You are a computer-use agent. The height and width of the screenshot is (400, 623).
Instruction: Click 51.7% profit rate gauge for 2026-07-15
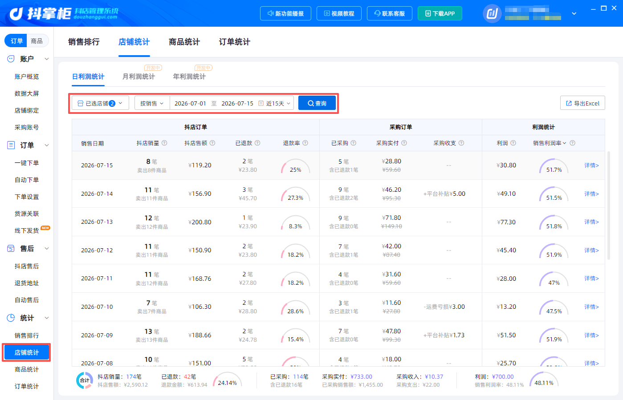[554, 166]
